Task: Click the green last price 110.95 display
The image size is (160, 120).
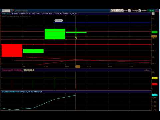Action: point(151,11)
